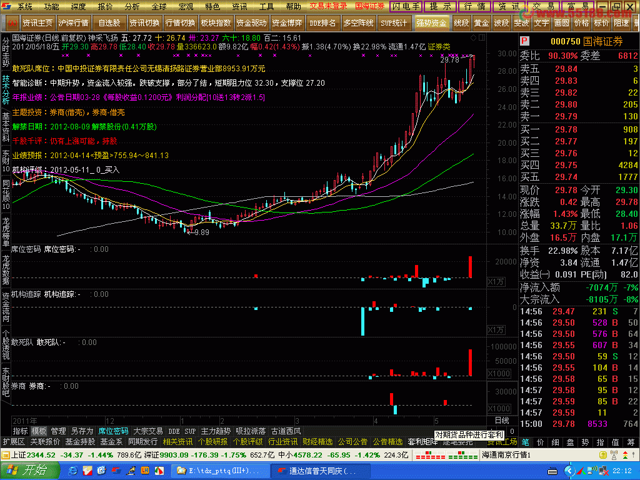Select the 大宗交易 indicator tab
The width and height of the screenshot is (640, 480).
pyautogui.click(x=148, y=431)
